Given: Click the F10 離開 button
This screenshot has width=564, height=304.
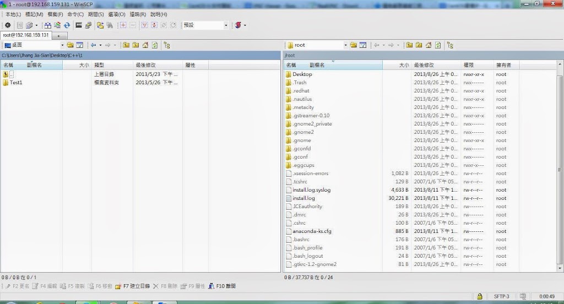Looking at the screenshot, I should click(x=222, y=286).
